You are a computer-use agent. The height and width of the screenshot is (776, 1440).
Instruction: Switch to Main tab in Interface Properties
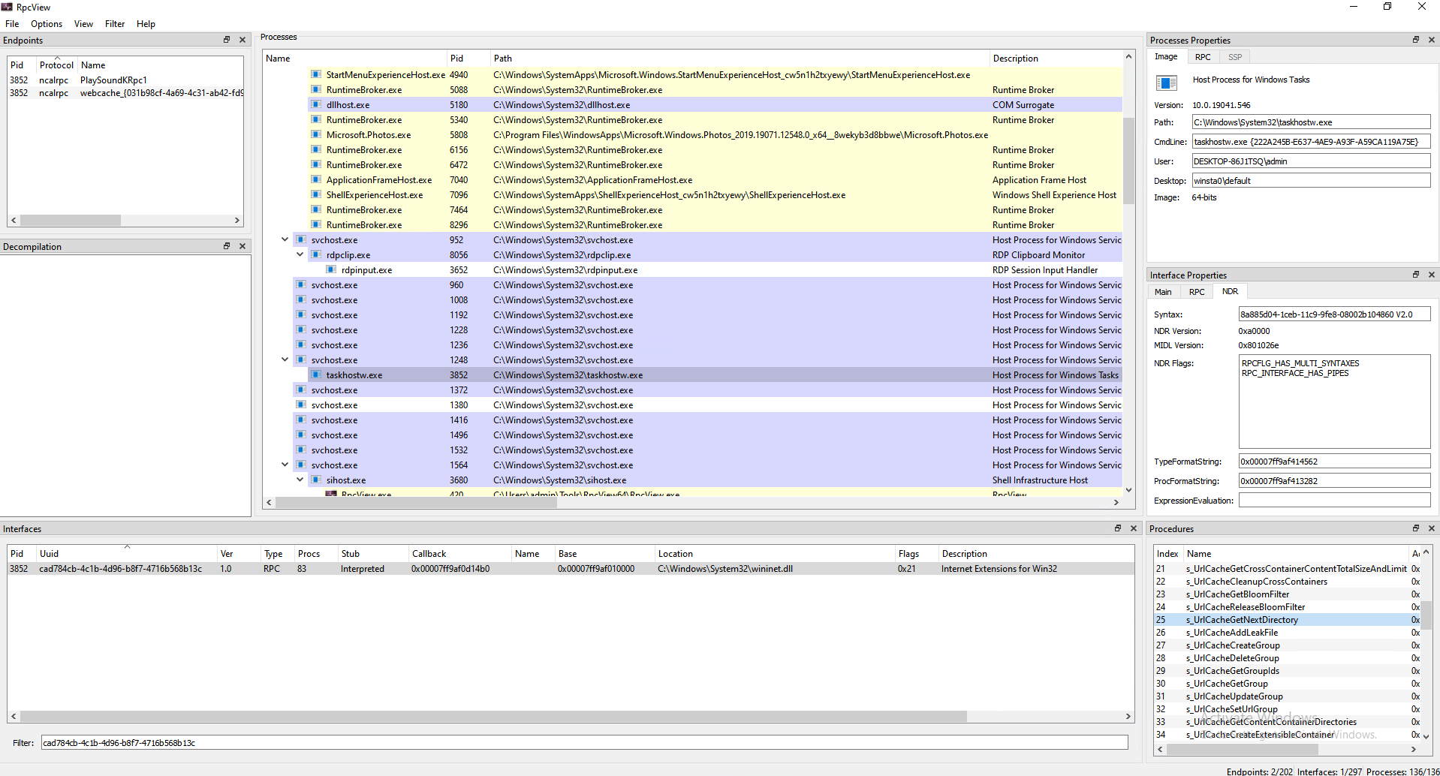(x=1163, y=292)
